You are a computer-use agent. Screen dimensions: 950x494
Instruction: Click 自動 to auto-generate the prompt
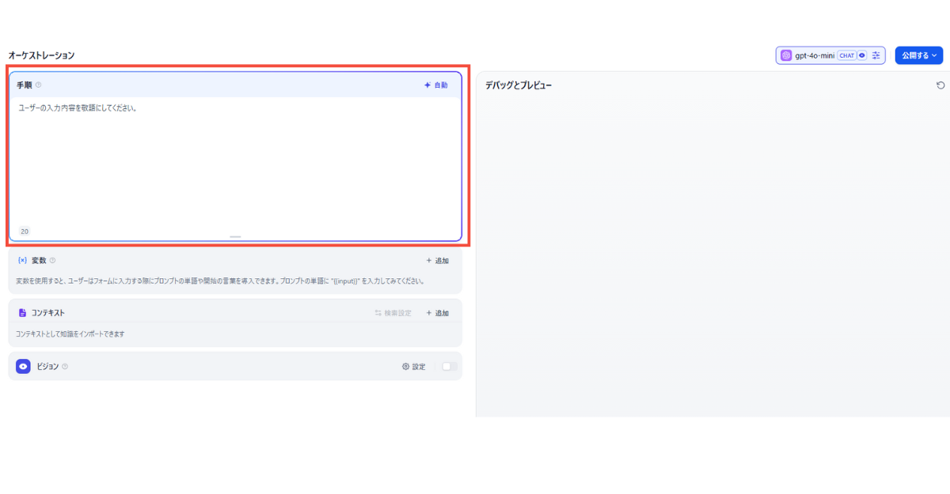tap(435, 85)
